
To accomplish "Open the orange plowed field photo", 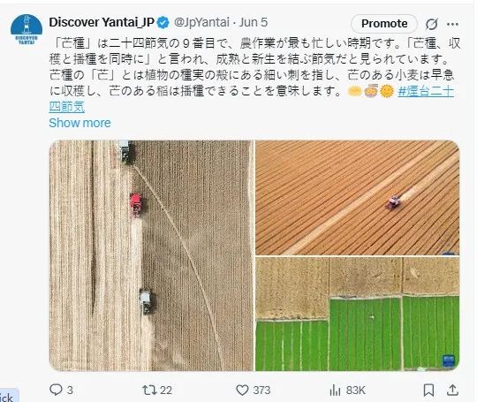I will 357,198.
